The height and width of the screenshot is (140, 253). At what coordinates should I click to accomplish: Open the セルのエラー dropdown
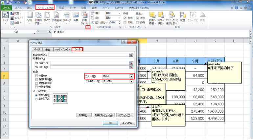pos(131,81)
